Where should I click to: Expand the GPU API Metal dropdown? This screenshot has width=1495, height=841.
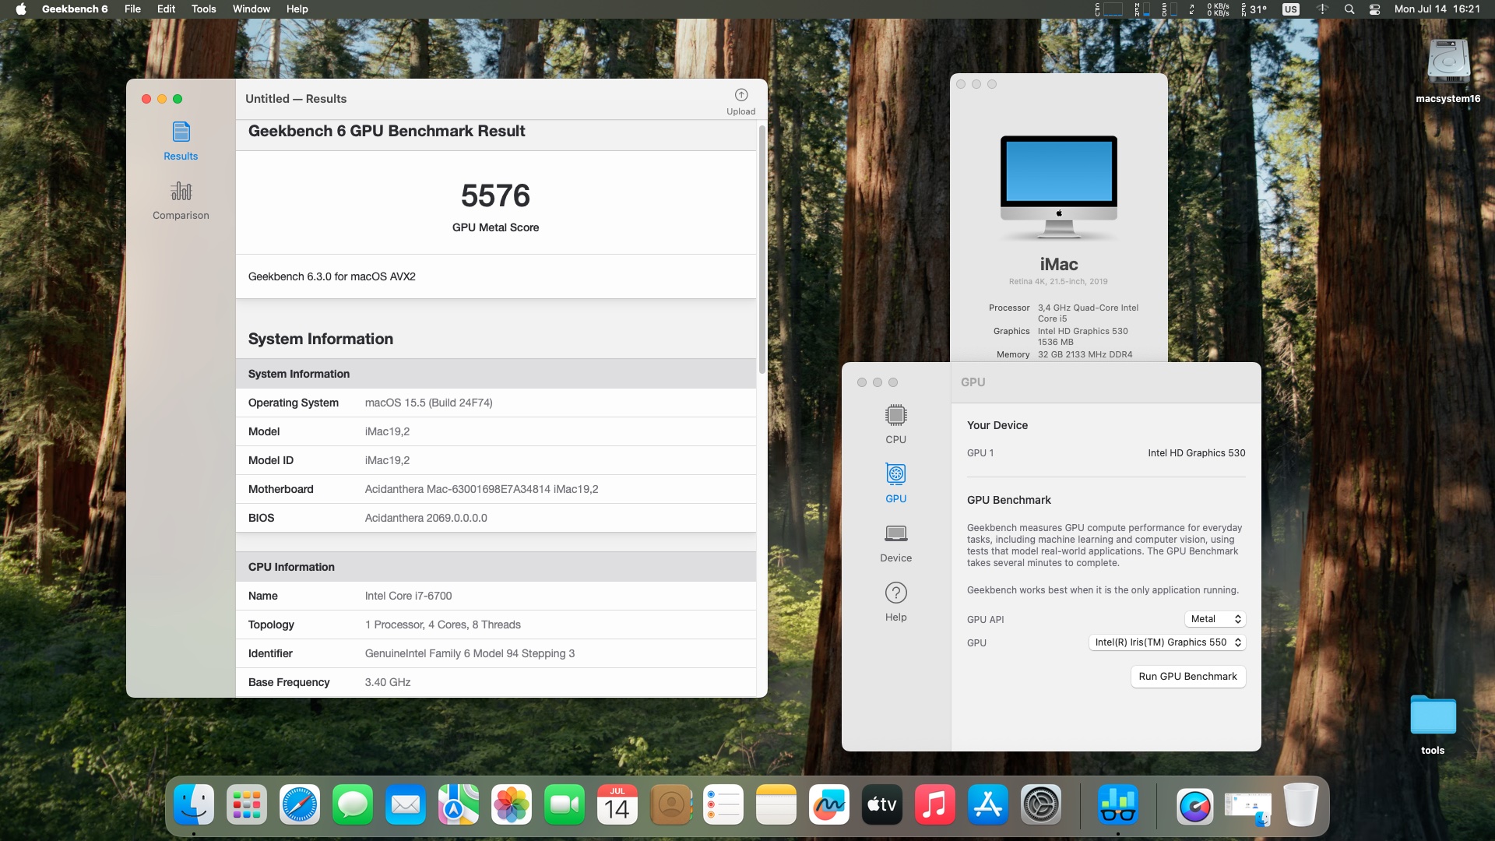pyautogui.click(x=1215, y=619)
